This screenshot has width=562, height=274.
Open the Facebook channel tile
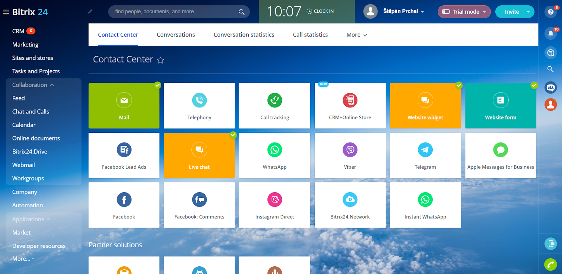pos(124,205)
